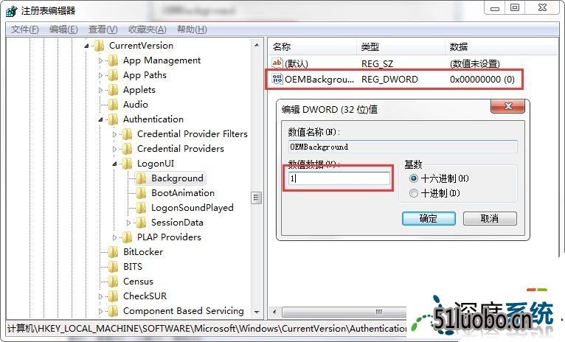Click the Background folder icon in tree
565x342 pixels.
click(x=141, y=178)
